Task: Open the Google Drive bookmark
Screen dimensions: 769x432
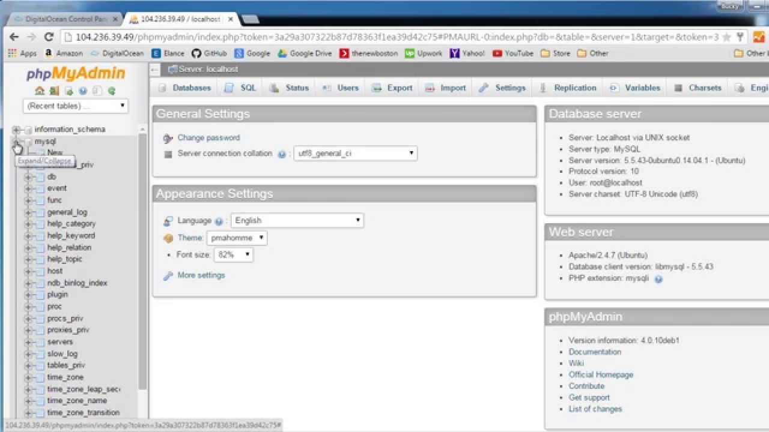Action: click(305, 53)
